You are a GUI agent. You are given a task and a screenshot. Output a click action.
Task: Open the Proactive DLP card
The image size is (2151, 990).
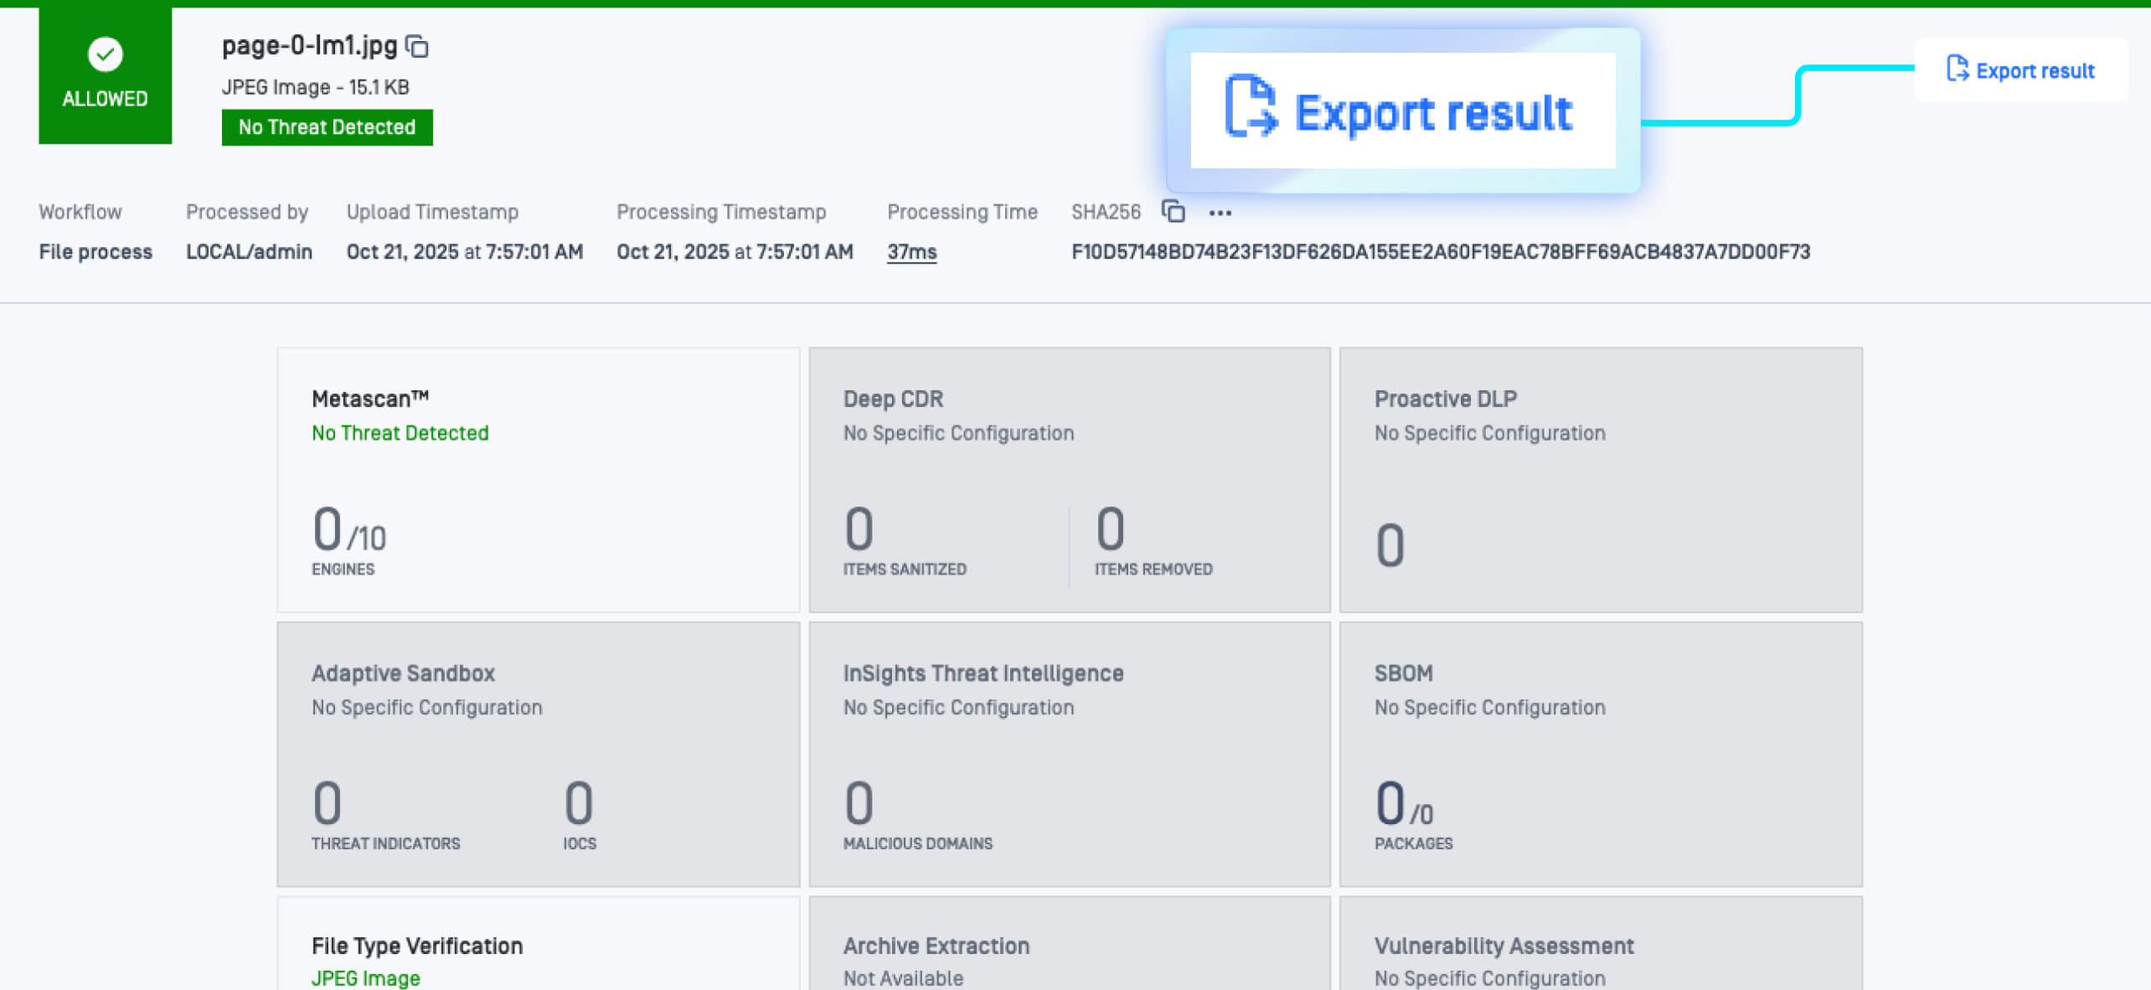[x=1600, y=479]
